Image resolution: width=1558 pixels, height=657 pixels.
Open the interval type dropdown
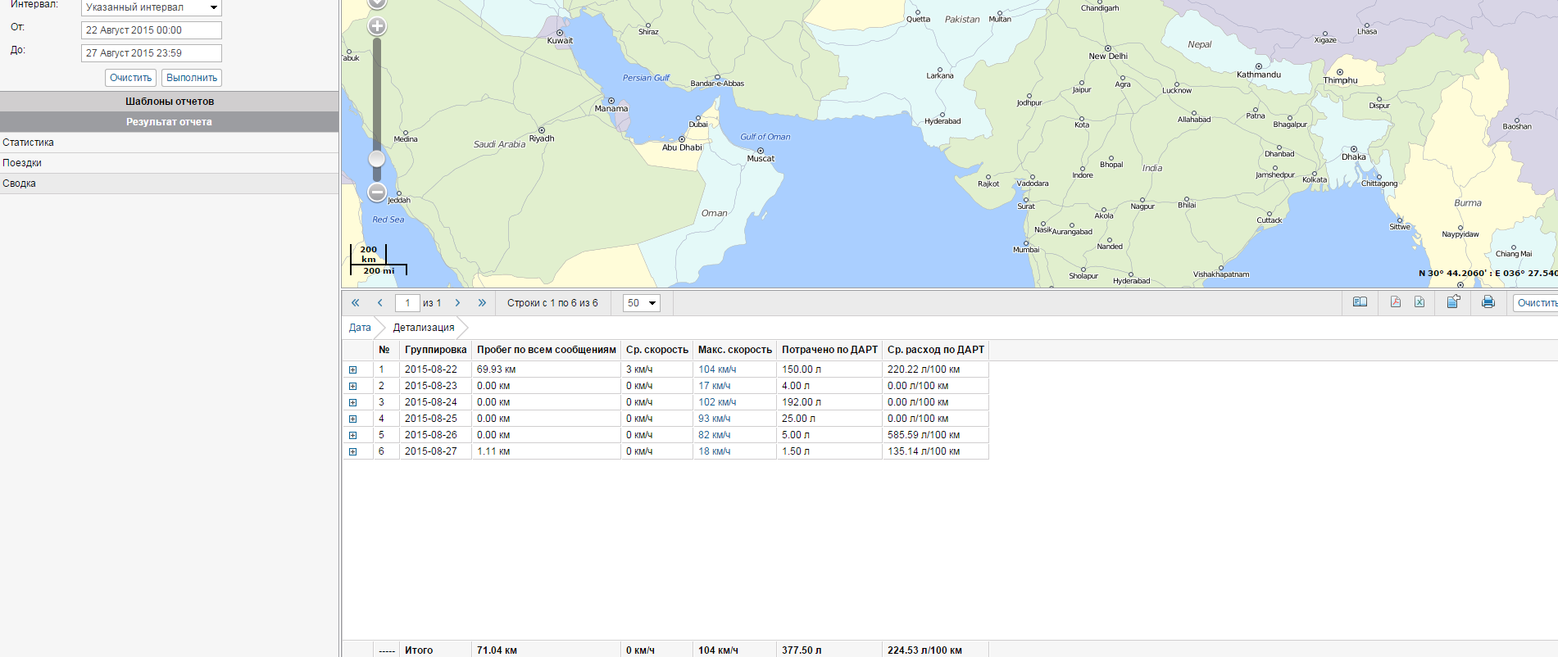click(x=152, y=7)
